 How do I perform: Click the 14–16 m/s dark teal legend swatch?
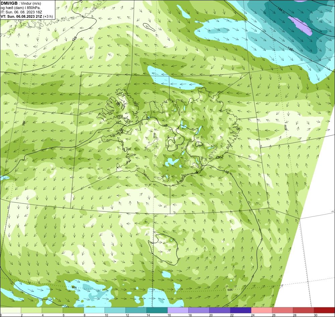(157, 310)
